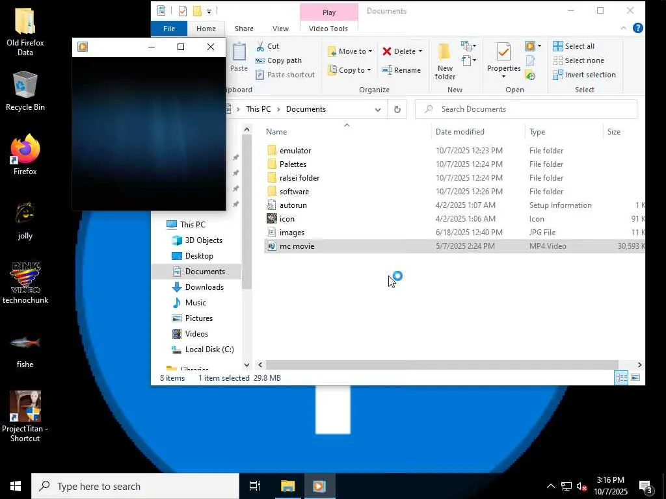The image size is (666, 499).
Task: Select the Old Firefox Data folder icon
Action: 25,32
